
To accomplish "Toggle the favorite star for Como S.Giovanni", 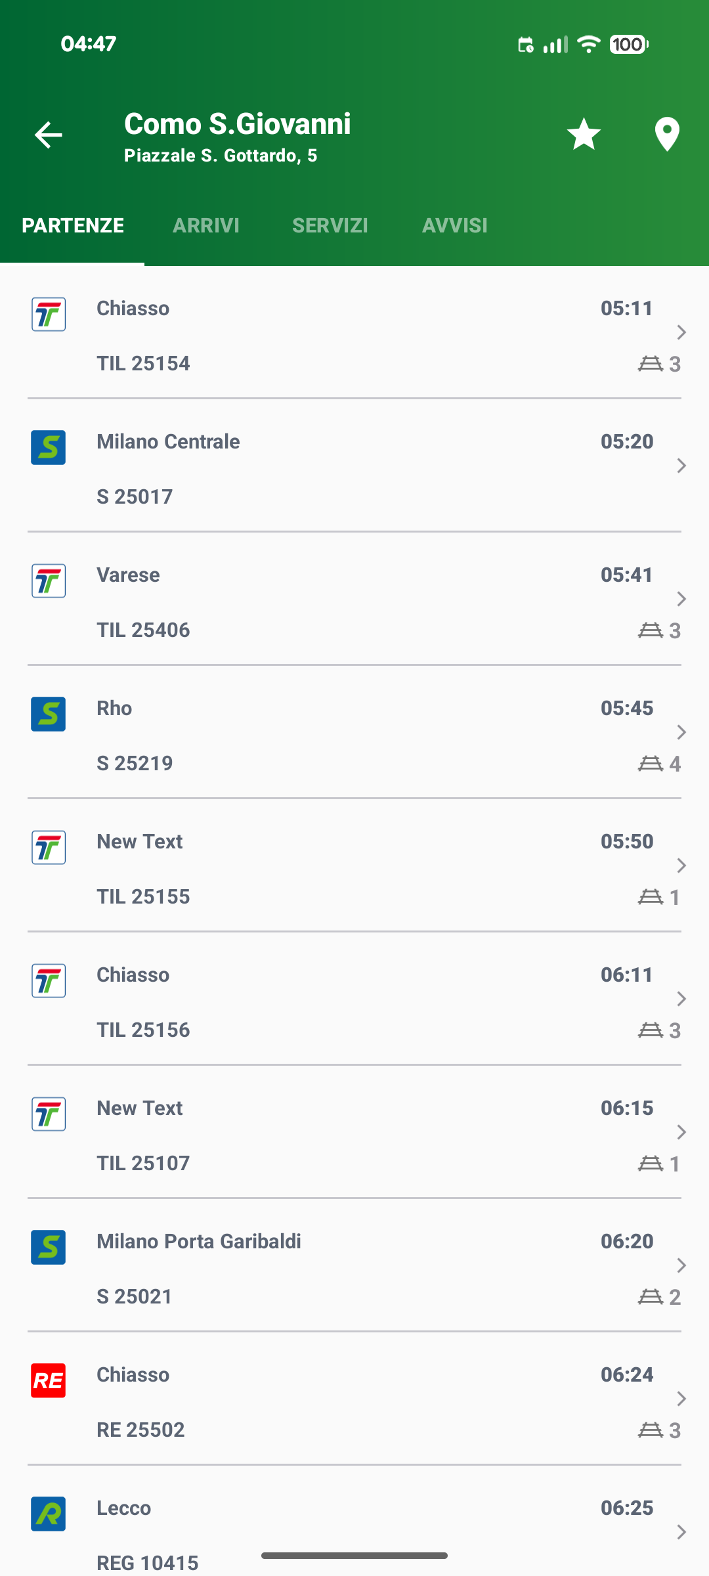I will pos(584,135).
